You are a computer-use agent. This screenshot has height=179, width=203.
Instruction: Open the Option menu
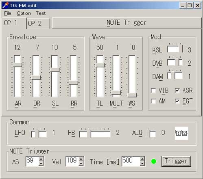[x=24, y=13]
